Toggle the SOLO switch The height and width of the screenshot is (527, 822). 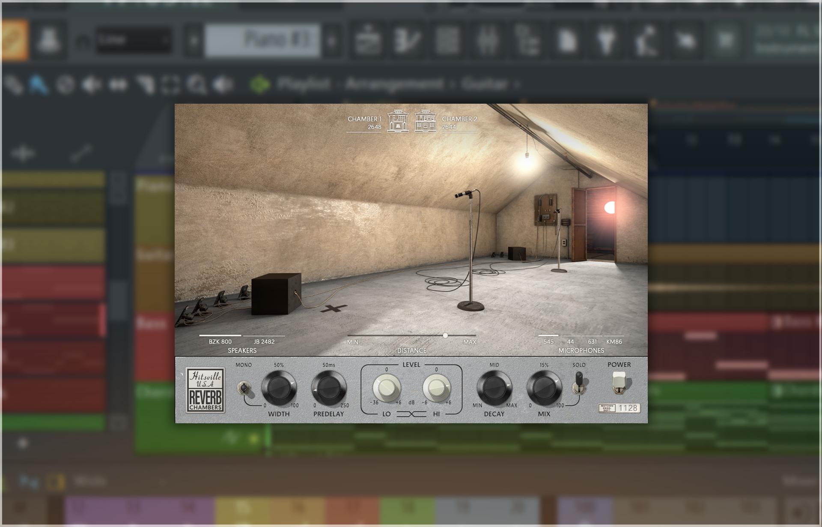click(x=579, y=383)
